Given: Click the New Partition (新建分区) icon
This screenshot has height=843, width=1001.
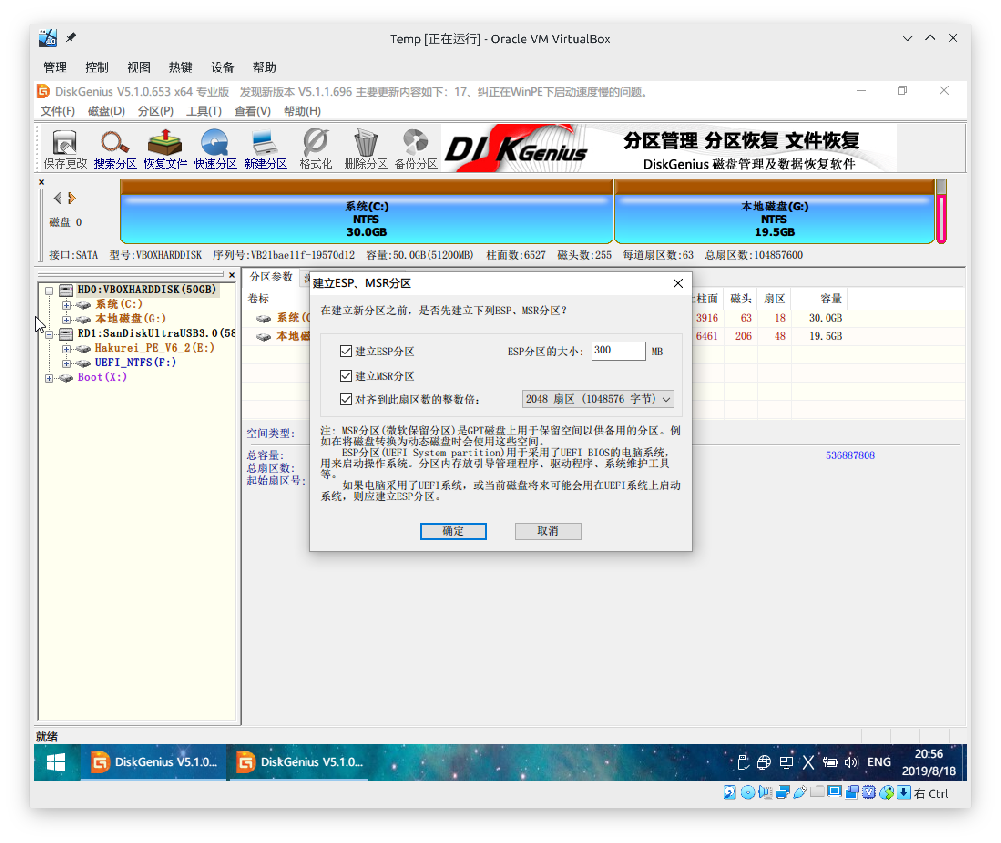Looking at the screenshot, I should [x=266, y=148].
